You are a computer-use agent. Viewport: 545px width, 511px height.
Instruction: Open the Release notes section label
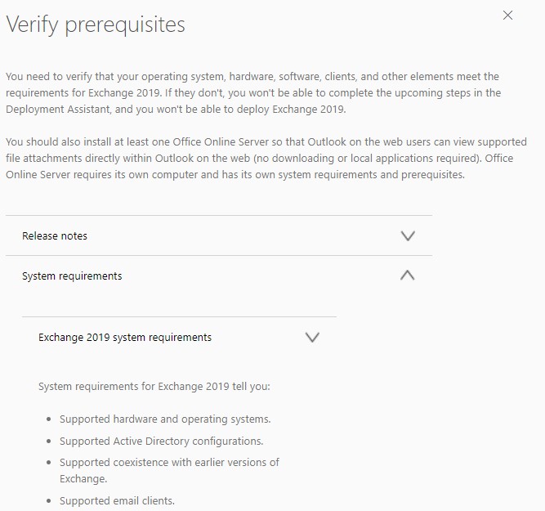click(x=55, y=235)
